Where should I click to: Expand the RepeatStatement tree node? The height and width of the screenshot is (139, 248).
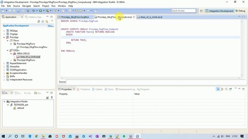click(4, 63)
